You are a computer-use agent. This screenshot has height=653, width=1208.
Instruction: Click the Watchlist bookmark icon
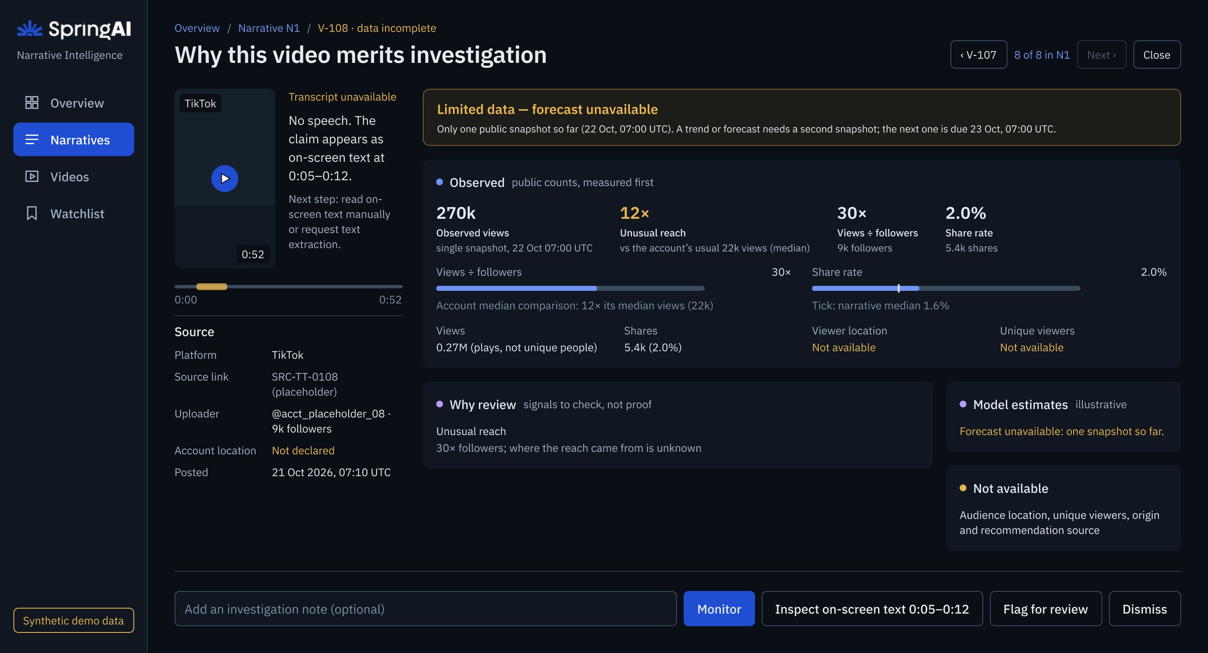32,213
